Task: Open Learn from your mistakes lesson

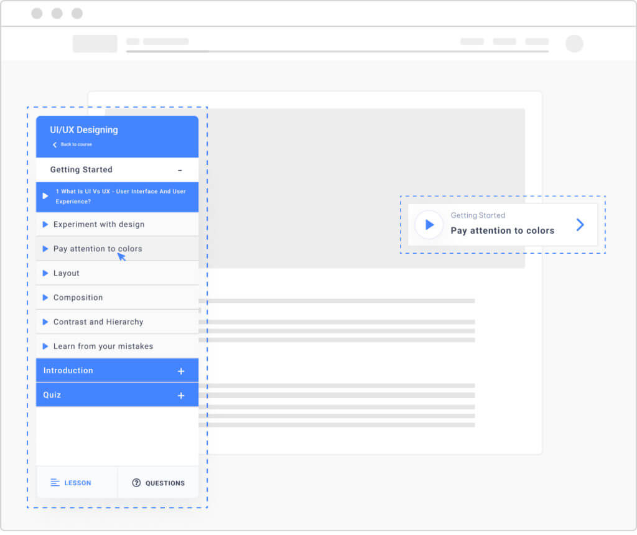Action: tap(118, 346)
